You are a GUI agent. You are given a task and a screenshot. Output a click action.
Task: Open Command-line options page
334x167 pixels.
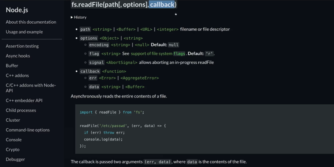[28, 130]
